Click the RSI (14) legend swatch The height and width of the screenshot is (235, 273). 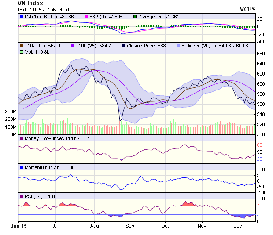click(21, 196)
